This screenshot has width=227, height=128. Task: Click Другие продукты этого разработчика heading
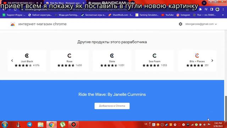coord(112,42)
